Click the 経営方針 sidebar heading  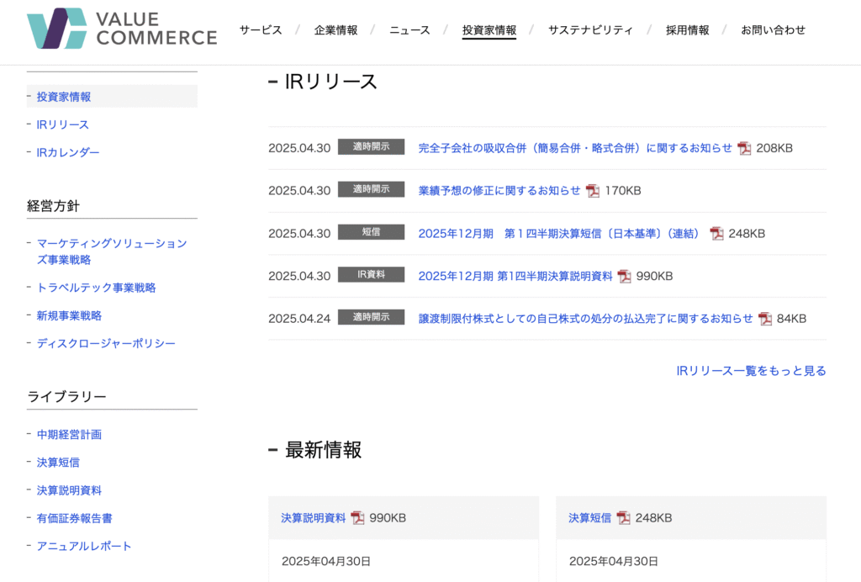point(53,206)
